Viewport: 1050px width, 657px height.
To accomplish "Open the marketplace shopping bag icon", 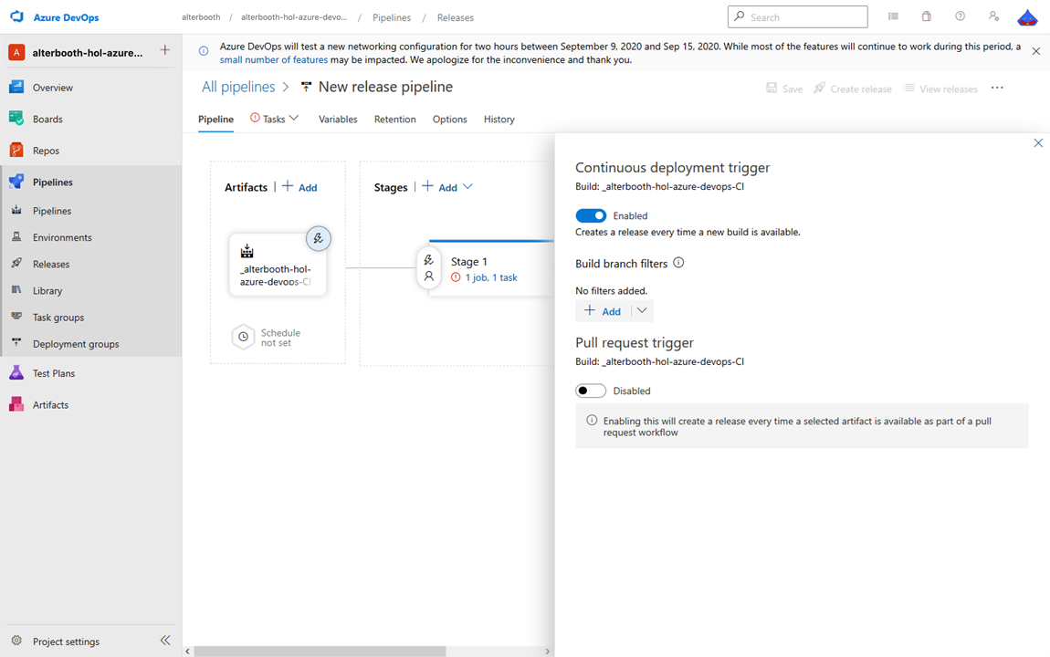I will point(927,16).
